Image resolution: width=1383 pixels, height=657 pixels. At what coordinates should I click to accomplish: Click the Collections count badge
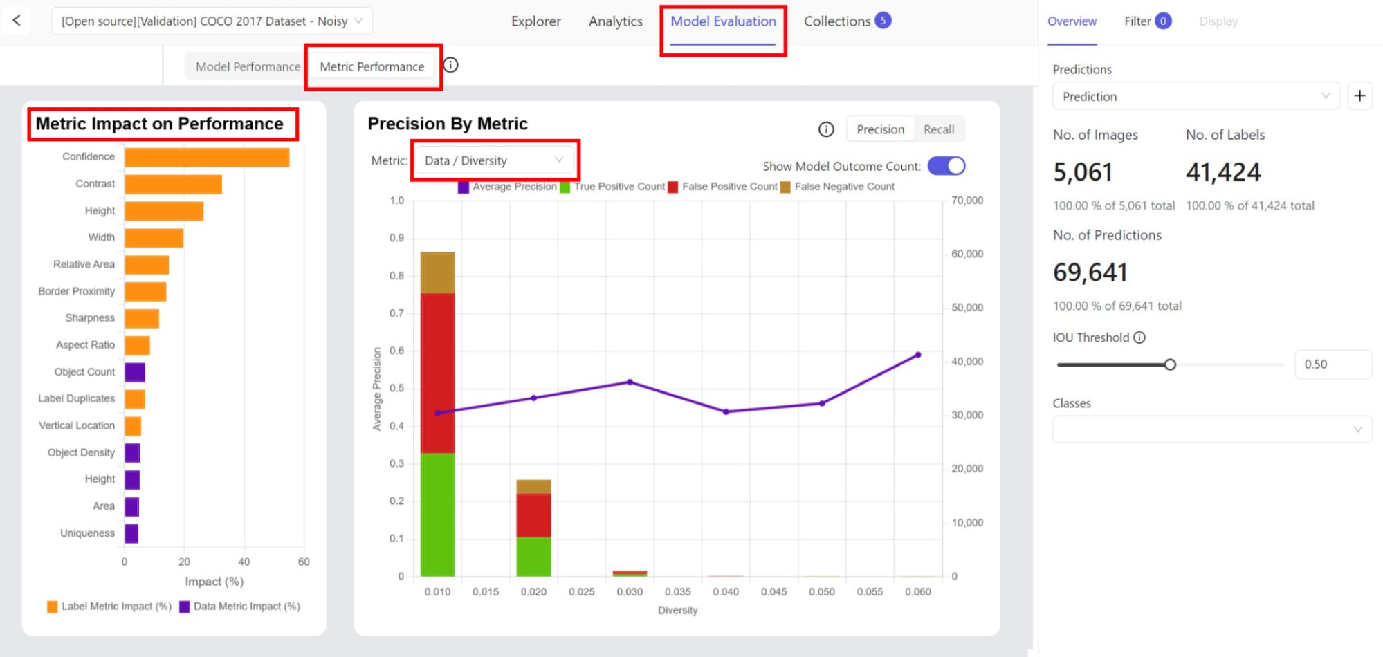point(883,21)
